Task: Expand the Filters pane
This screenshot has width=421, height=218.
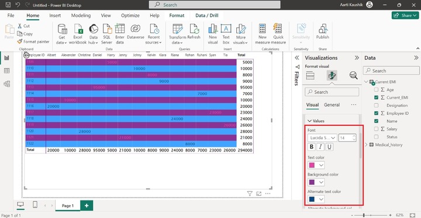Action: [296, 58]
